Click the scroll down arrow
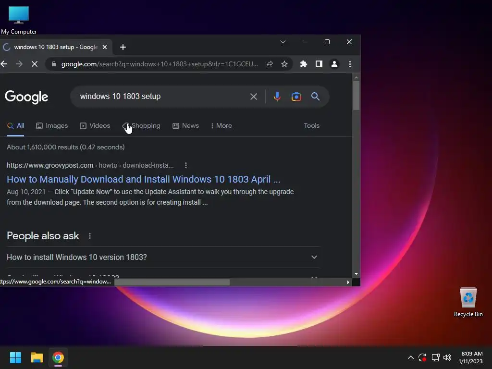Image resolution: width=492 pixels, height=369 pixels. [356, 274]
